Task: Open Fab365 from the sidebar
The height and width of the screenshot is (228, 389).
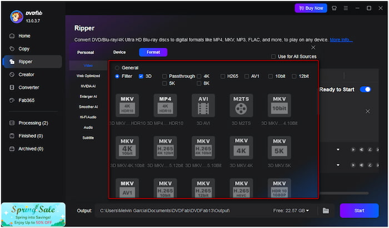Action: [x=32, y=100]
